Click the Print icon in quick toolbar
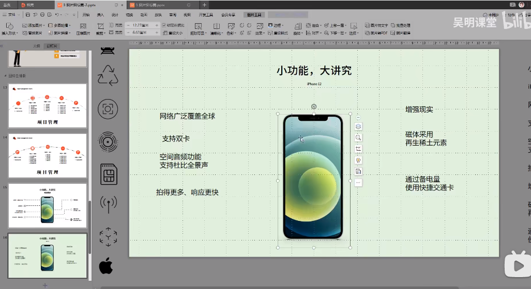This screenshot has width=531, height=289. (42, 14)
